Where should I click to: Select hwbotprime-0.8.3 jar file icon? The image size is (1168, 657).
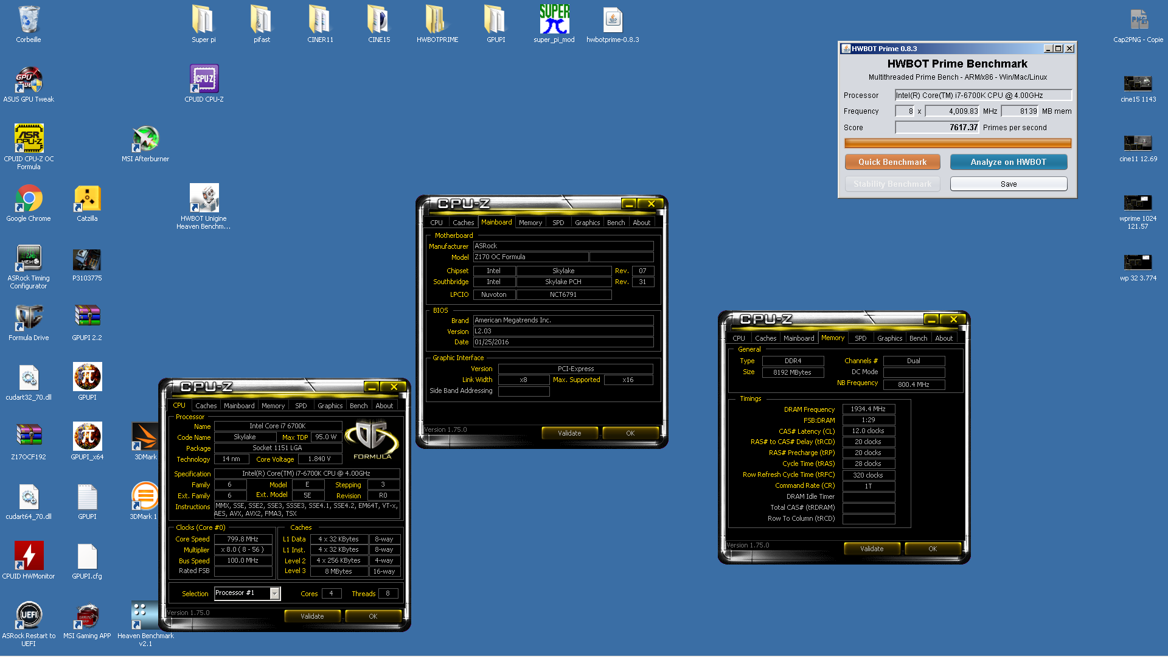[x=613, y=24]
